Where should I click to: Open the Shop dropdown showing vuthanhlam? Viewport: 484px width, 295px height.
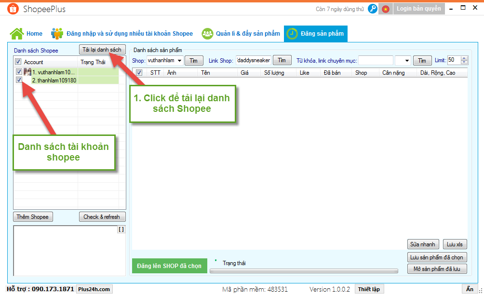pos(179,60)
